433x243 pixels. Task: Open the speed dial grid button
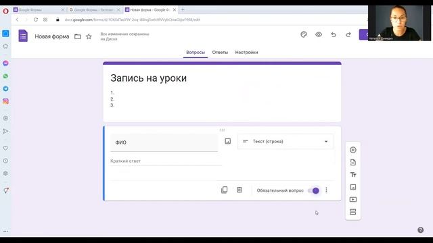coord(45,20)
